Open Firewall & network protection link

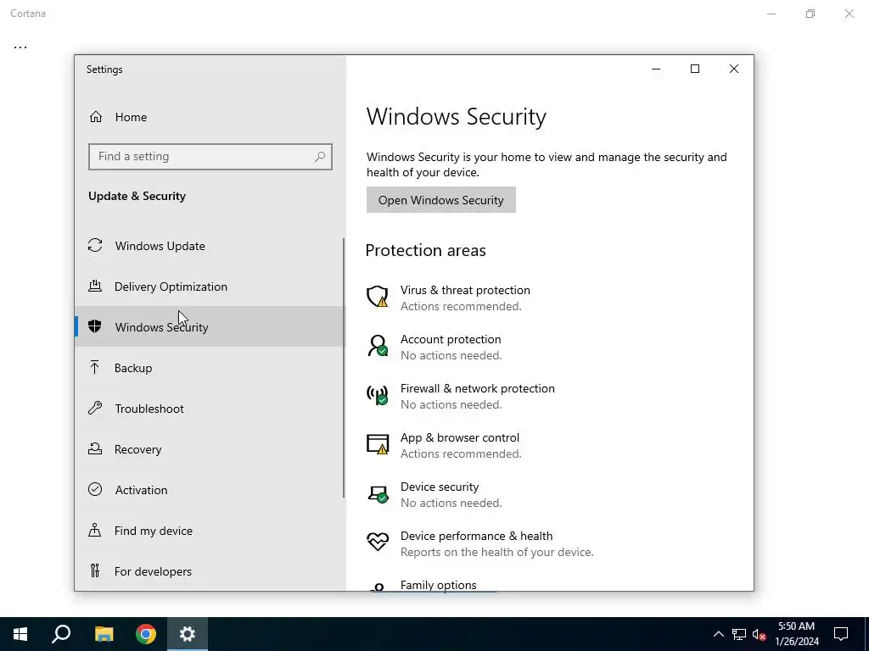(x=477, y=388)
